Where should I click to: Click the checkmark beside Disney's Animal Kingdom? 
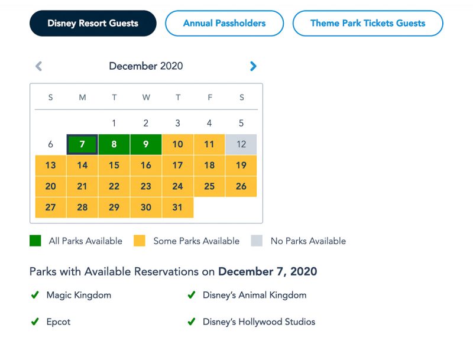coord(191,295)
